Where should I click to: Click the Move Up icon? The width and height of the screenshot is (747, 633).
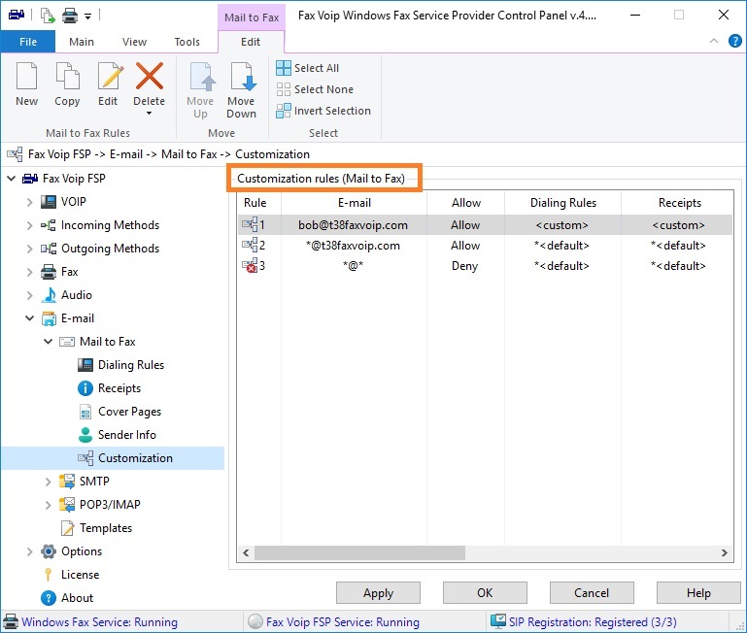[x=202, y=76]
